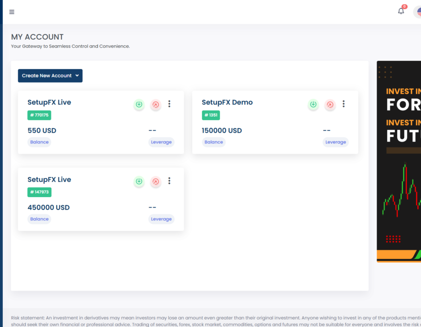Click the #770175 account number badge
This screenshot has height=327, width=421.
(39, 115)
